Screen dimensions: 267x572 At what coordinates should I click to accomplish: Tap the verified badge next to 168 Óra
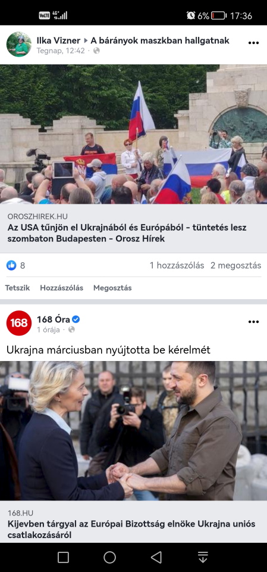[76, 319]
